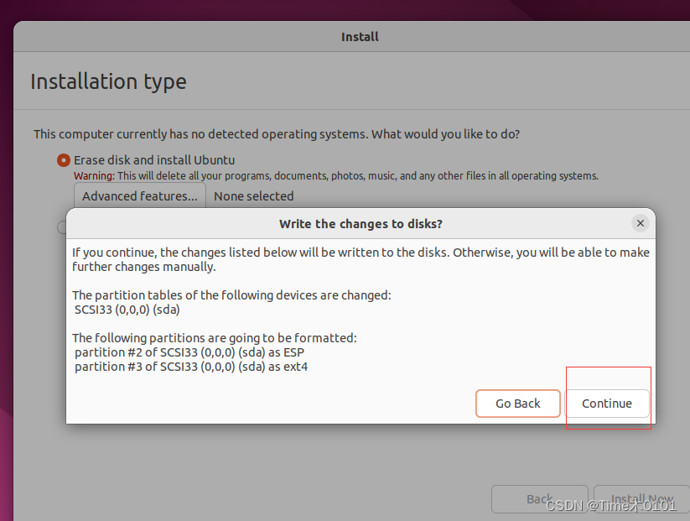The image size is (690, 521).
Task: Click 'The partition tables of the following devices' text
Action: [x=231, y=295]
